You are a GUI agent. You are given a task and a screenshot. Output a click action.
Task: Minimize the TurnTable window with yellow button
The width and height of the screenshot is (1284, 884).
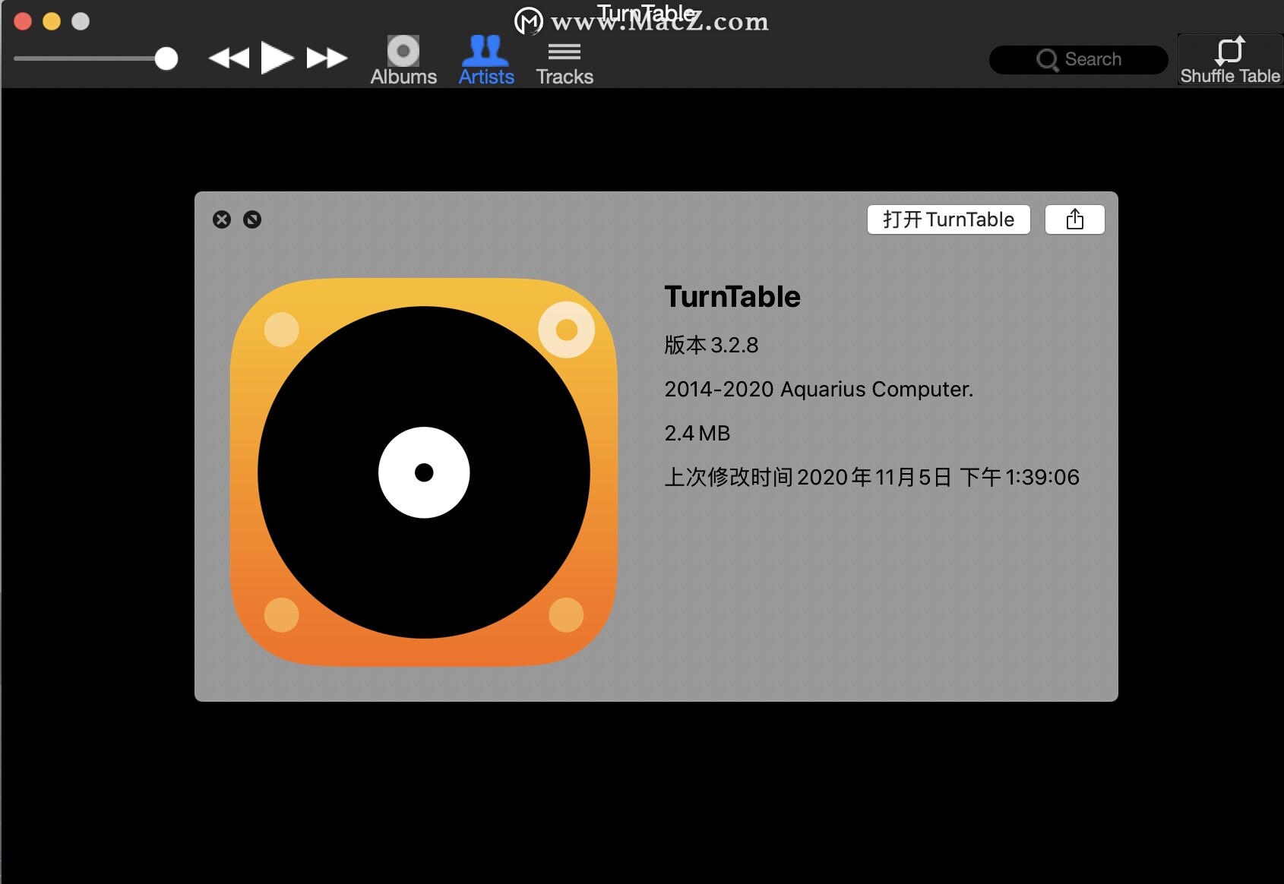click(x=52, y=21)
